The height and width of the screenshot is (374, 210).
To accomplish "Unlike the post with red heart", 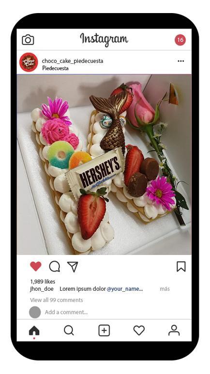I will (36, 267).
